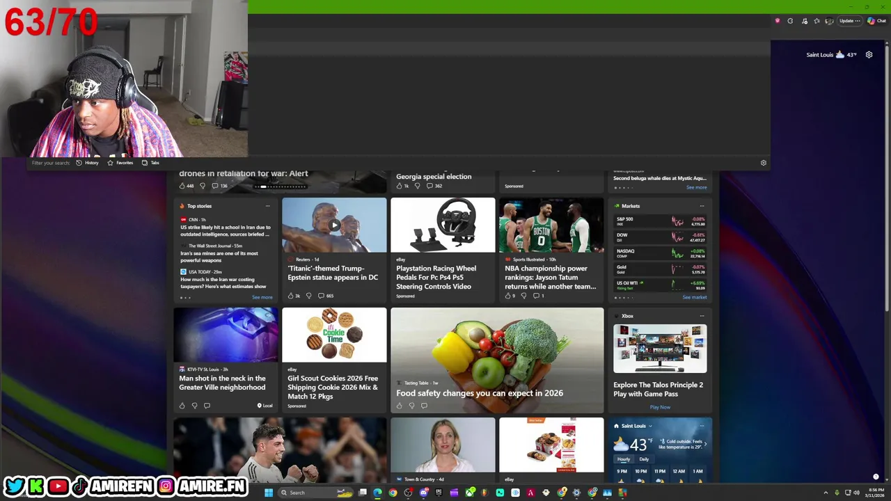This screenshot has height=501, width=891.
Task: Click the Update menu button
Action: coord(850,21)
